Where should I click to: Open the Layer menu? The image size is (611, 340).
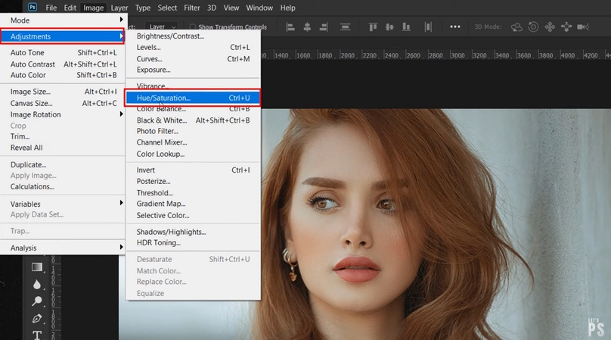pos(119,8)
